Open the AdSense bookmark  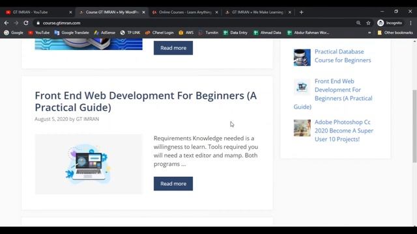(104, 32)
